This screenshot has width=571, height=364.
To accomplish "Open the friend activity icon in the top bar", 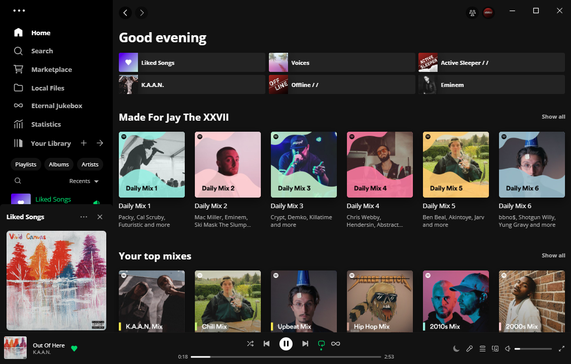I will click(x=472, y=13).
